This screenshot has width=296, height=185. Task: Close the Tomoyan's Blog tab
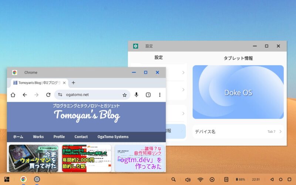pos(64,83)
